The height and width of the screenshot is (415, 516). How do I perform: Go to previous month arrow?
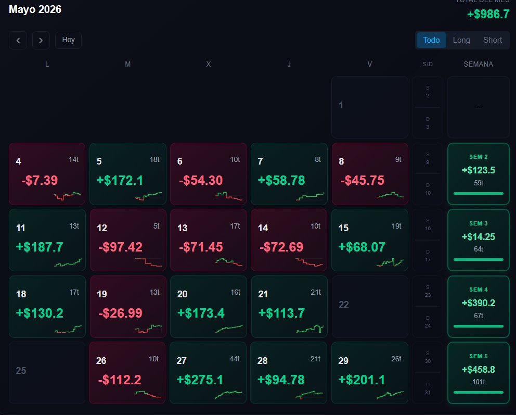pyautogui.click(x=18, y=40)
